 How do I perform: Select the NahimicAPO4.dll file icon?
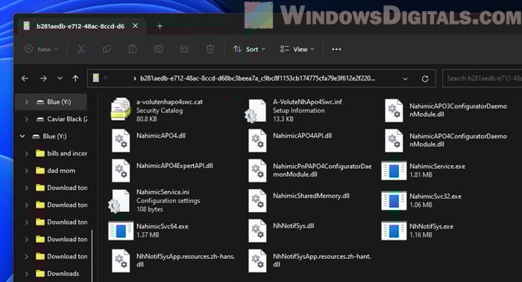121,141
